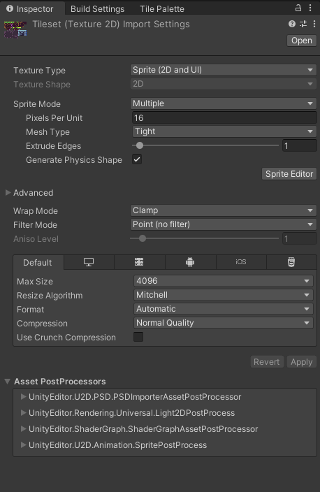Click the Inspector tab info icon
Image resolution: width=320 pixels, height=492 pixels.
(10, 8)
